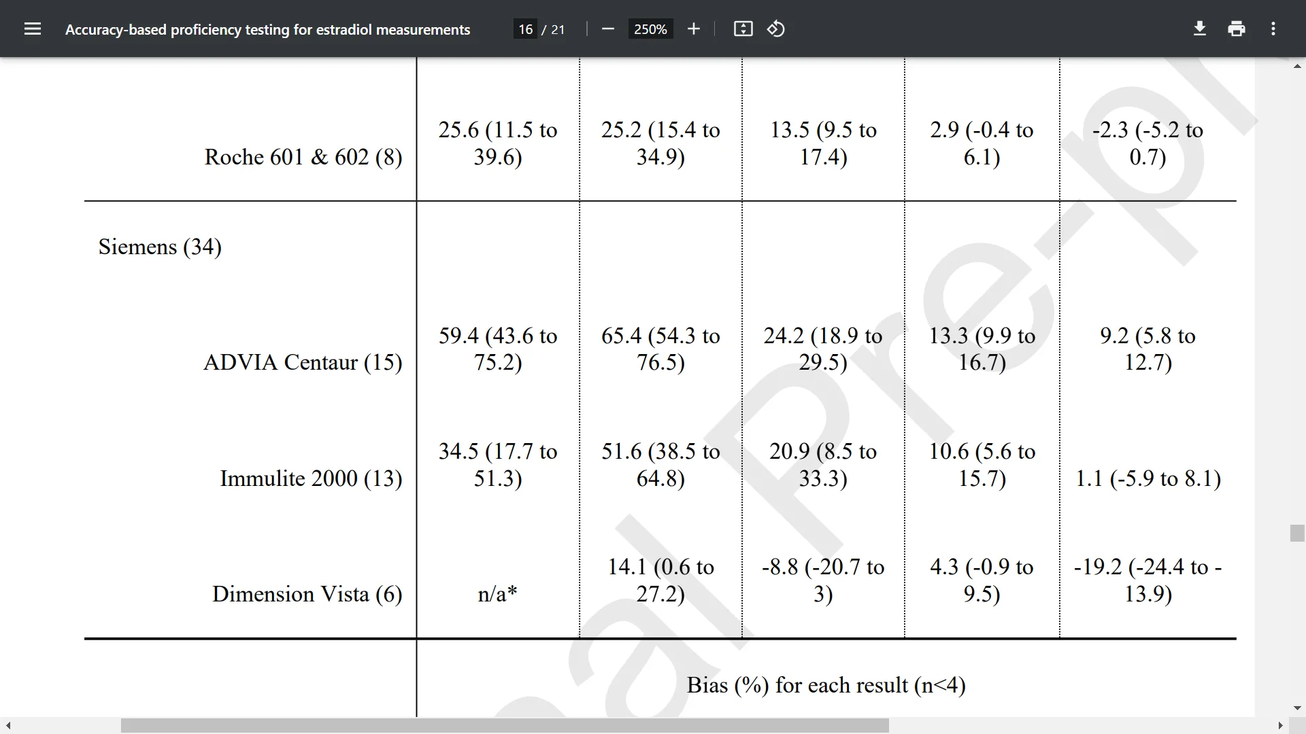Zoom out with the minus icon

point(608,29)
